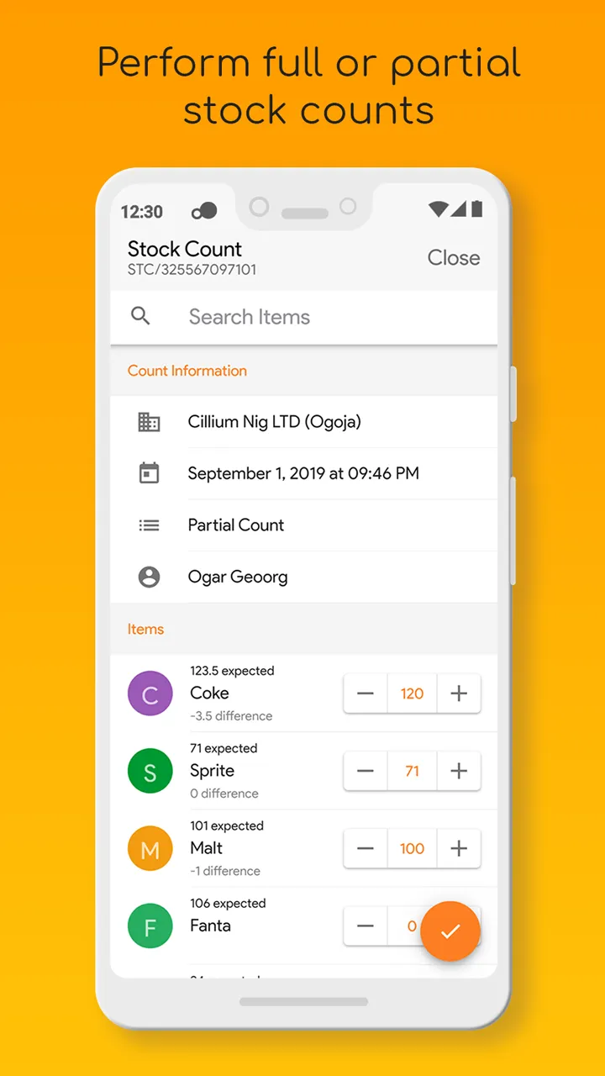This screenshot has width=605, height=1076.
Task: Tap the list icon beside Partial Count
Action: click(x=149, y=525)
